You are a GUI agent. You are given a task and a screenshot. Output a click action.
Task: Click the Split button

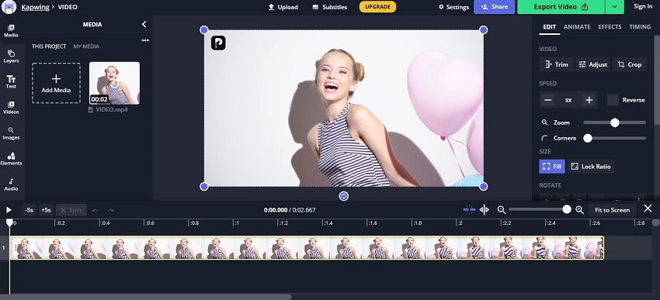71,210
